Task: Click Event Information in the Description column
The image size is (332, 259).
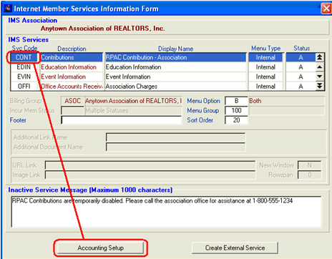Action: 71,77
